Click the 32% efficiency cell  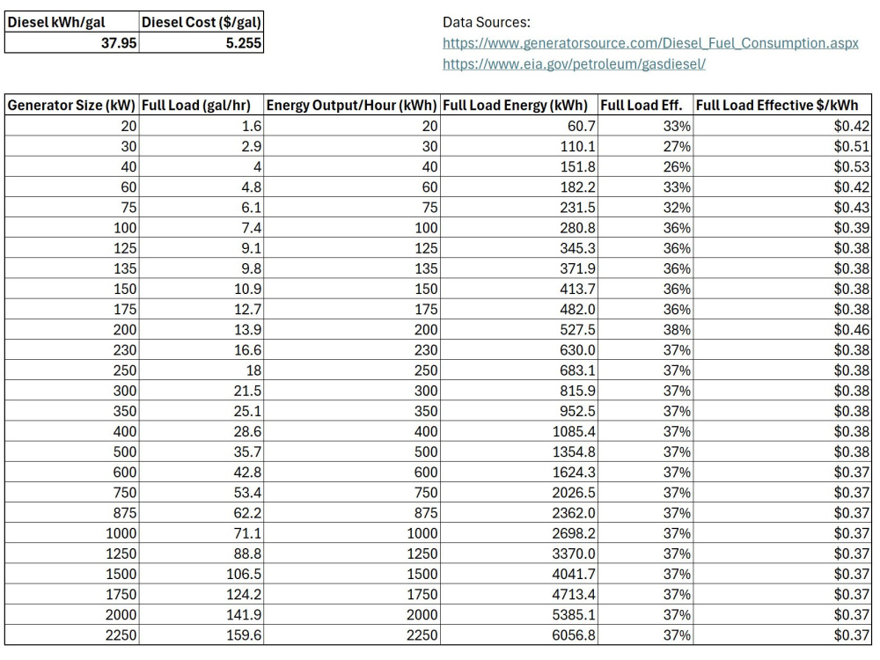point(645,207)
